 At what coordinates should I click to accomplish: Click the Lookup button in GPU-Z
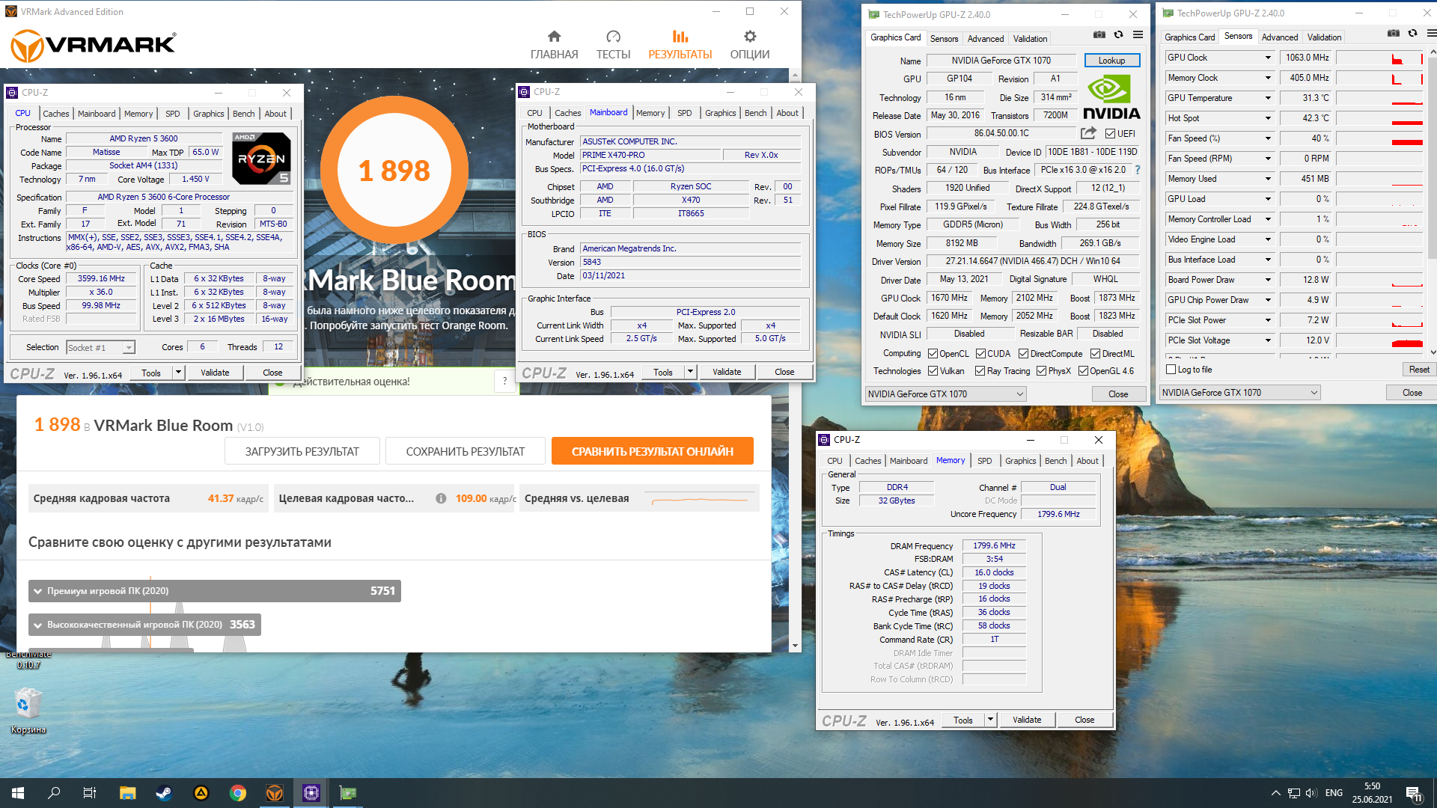click(1111, 61)
